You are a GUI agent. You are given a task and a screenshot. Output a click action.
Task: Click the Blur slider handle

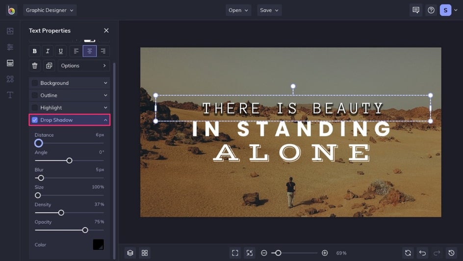coord(41,178)
